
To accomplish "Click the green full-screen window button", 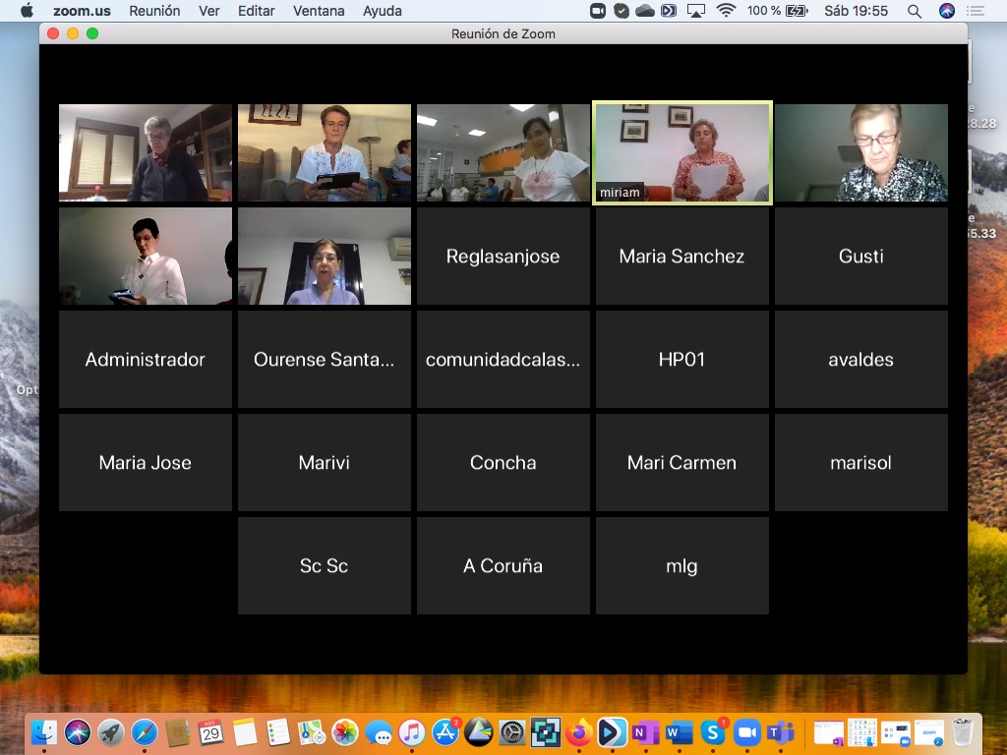I will pyautogui.click(x=92, y=33).
